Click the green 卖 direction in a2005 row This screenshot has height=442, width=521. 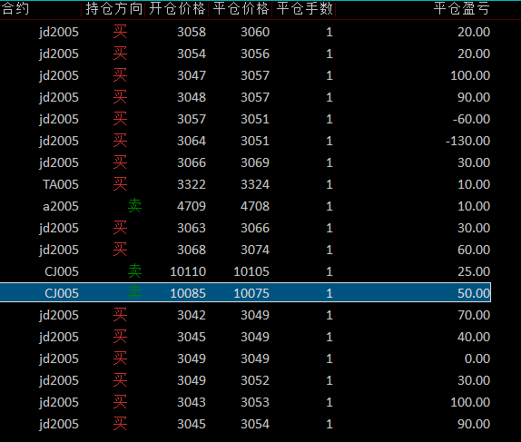click(x=134, y=206)
